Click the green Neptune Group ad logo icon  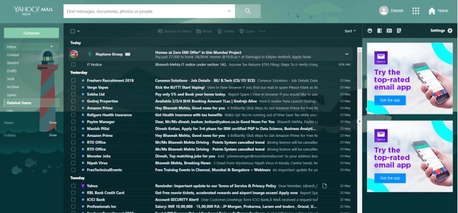pyautogui.click(x=89, y=54)
